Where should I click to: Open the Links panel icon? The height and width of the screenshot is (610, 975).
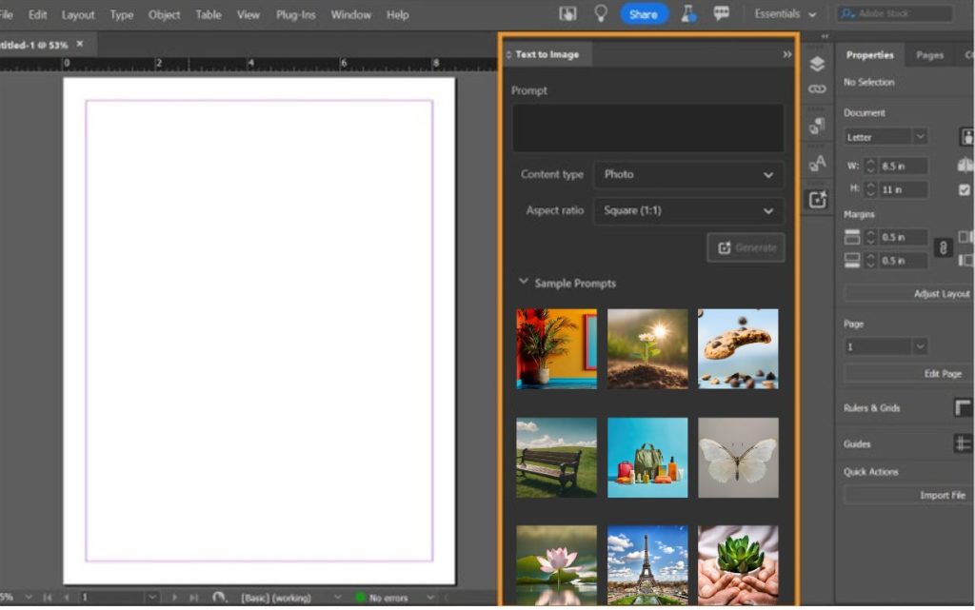817,88
